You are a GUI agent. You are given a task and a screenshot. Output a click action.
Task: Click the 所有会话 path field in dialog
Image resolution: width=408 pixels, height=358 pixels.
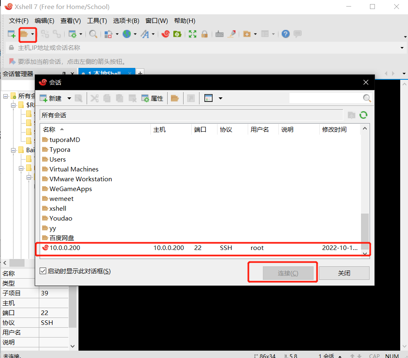[x=191, y=115]
